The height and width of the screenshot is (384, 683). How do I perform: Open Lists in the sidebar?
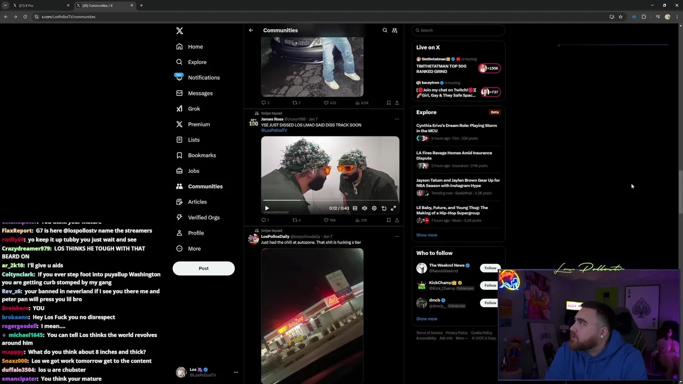pyautogui.click(x=188, y=140)
